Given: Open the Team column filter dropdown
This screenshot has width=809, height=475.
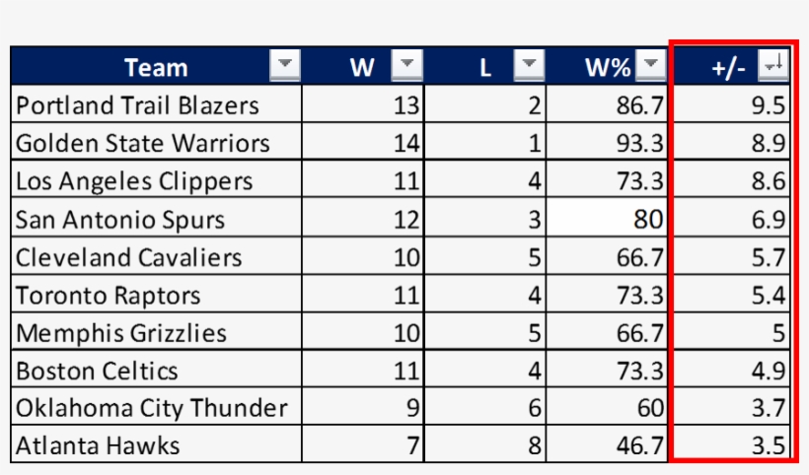Looking at the screenshot, I should (284, 66).
